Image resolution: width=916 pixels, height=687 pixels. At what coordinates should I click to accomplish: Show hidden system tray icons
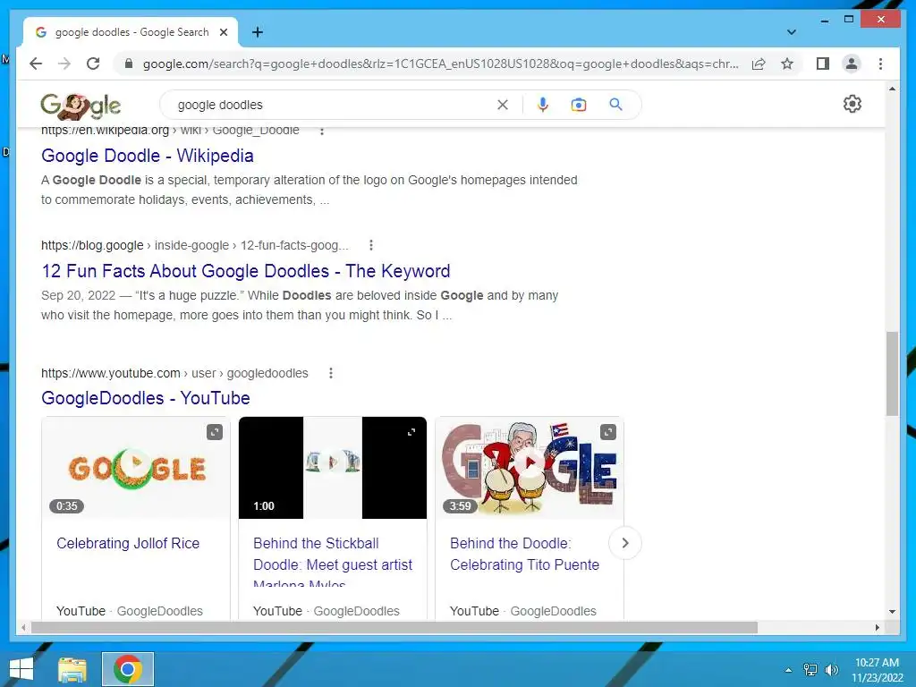coord(788,670)
